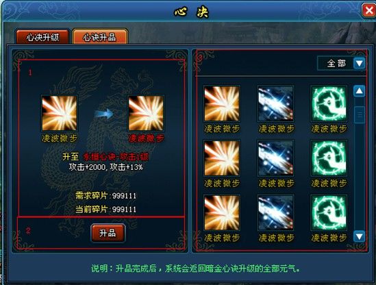Select the green circle skill in second row

click(329, 158)
